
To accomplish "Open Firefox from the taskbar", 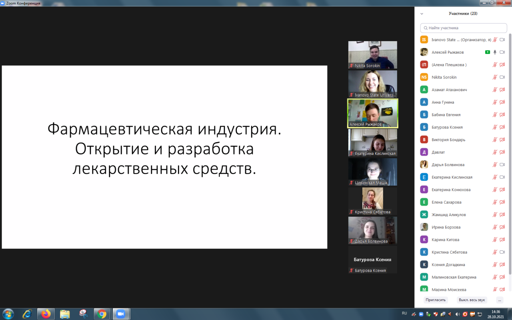I will point(46,314).
